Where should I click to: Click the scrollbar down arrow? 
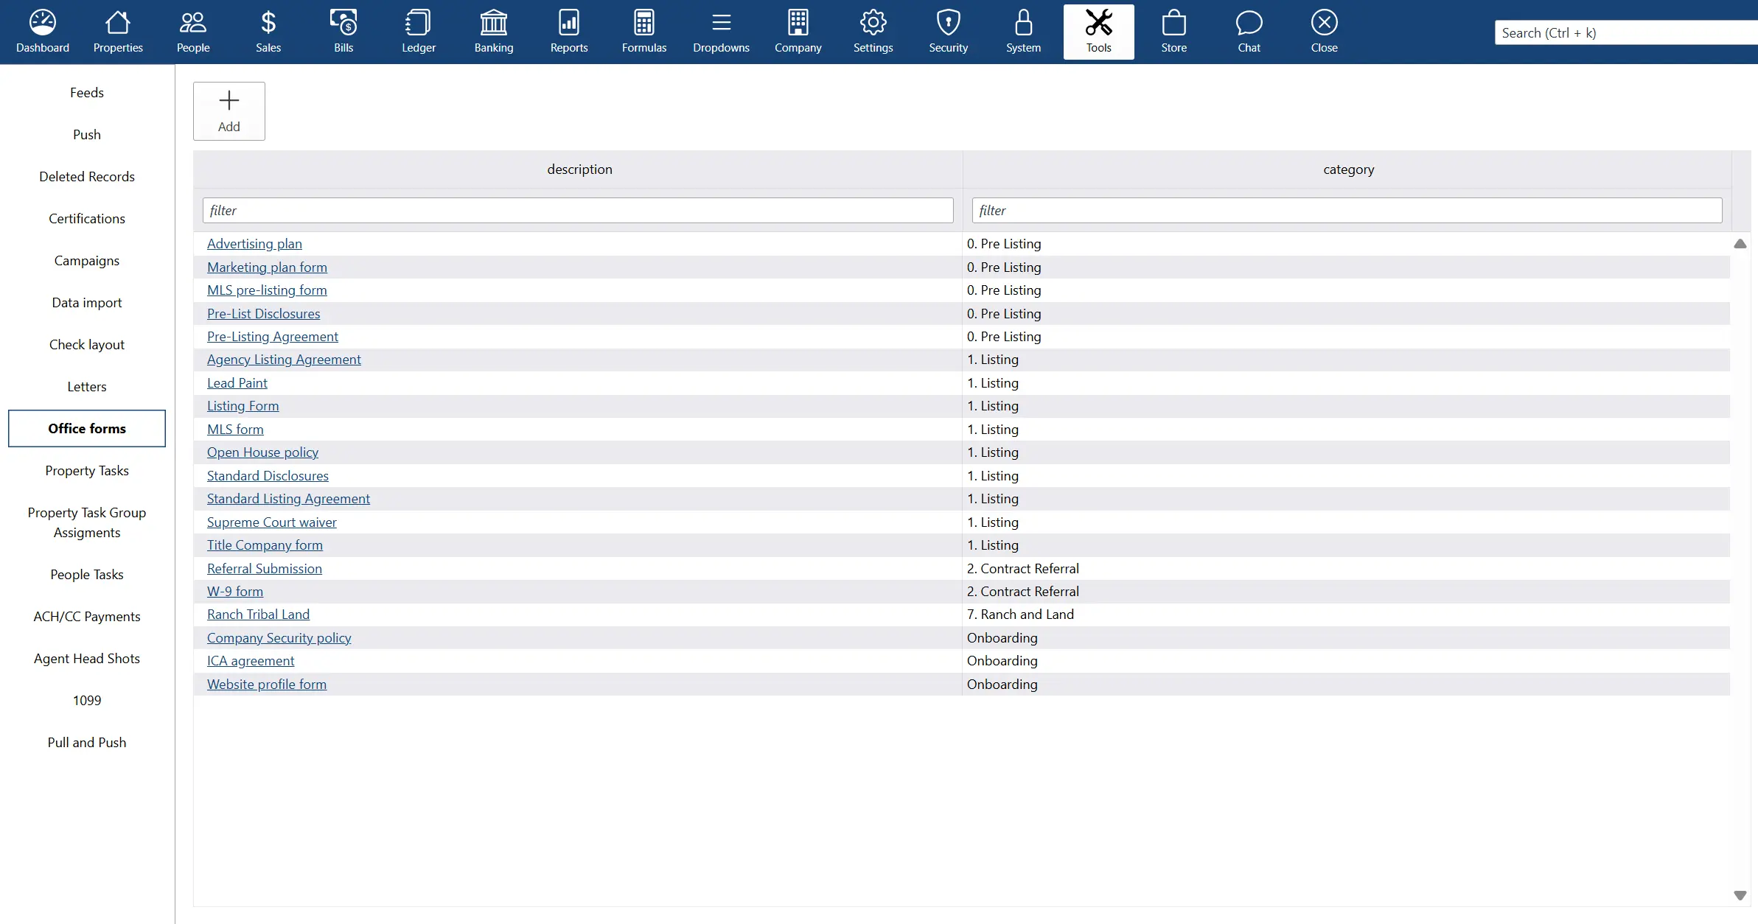click(x=1740, y=896)
